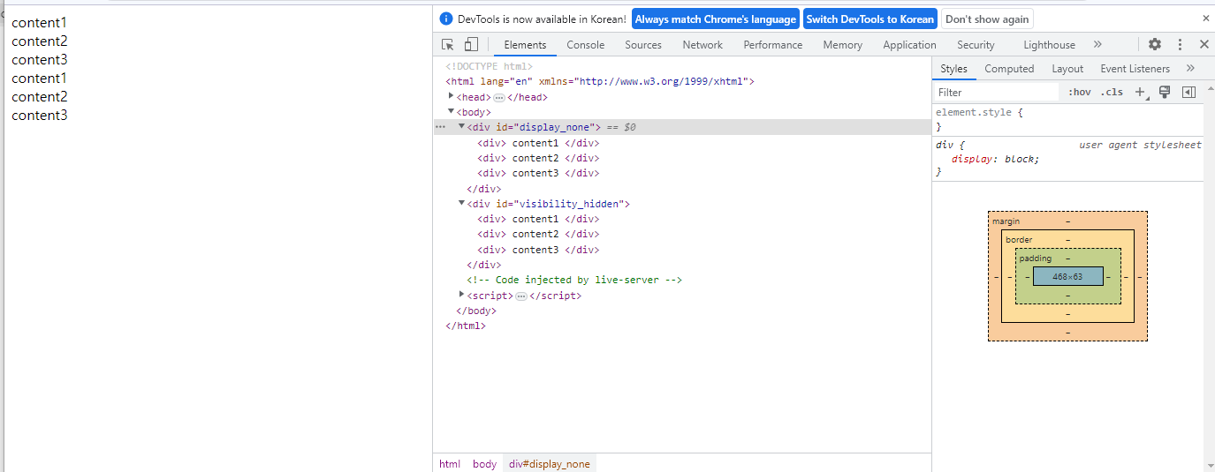
Task: Click the margin box model region label
Action: (x=1006, y=221)
